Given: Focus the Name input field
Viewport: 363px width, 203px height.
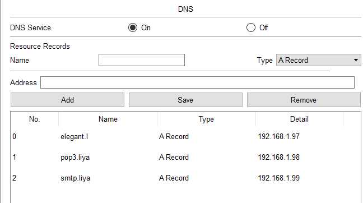Looking at the screenshot, I should point(142,60).
